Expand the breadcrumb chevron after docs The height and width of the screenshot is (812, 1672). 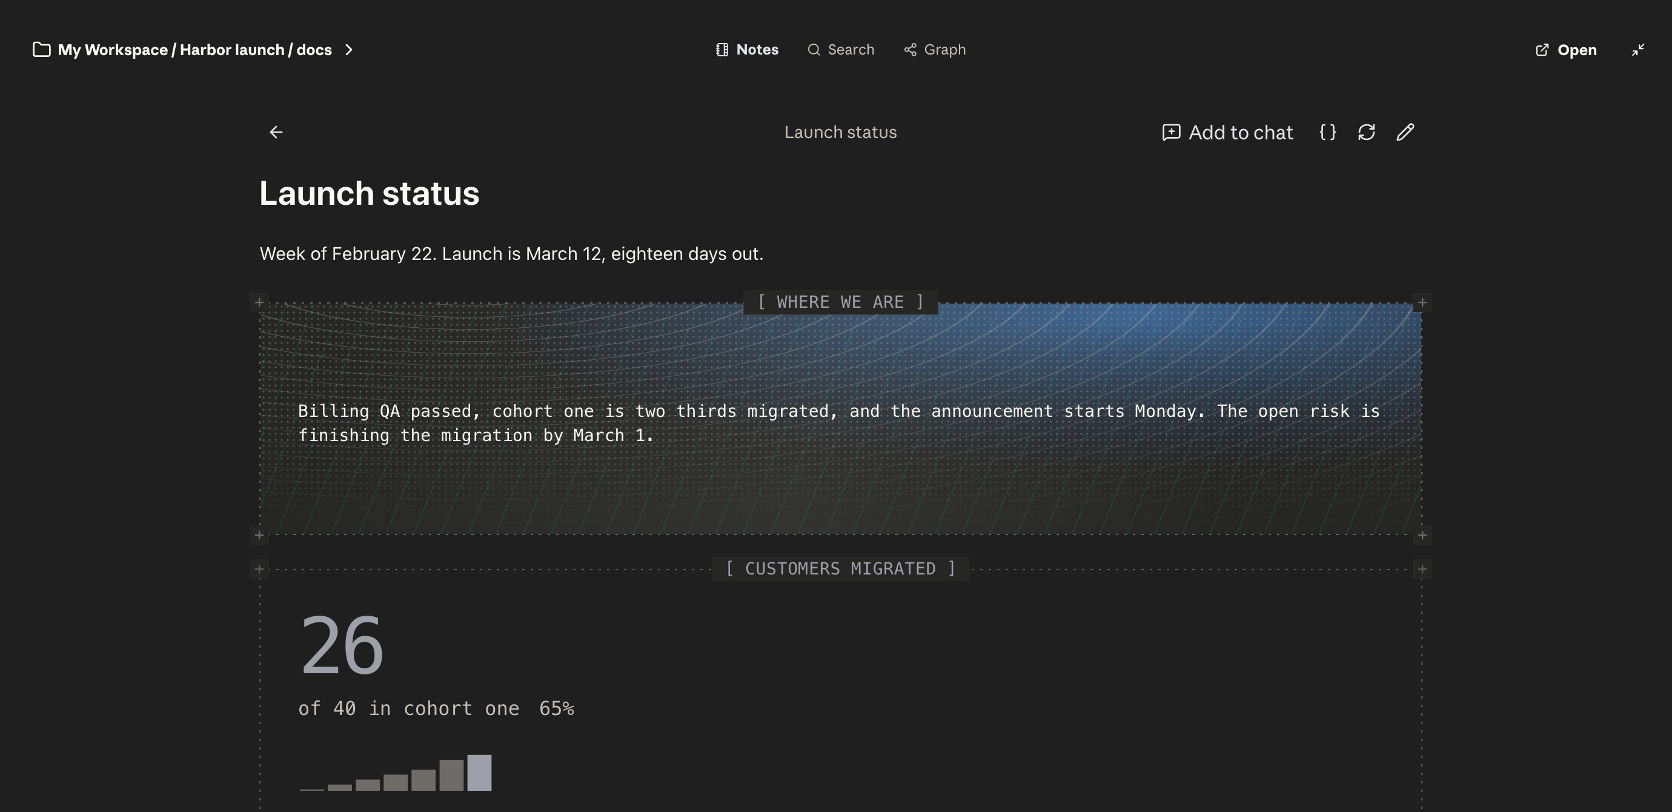point(348,50)
